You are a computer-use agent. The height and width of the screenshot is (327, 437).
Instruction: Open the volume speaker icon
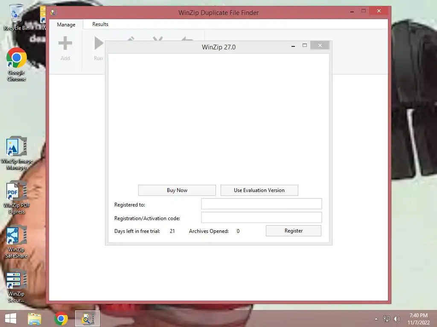[396, 319]
